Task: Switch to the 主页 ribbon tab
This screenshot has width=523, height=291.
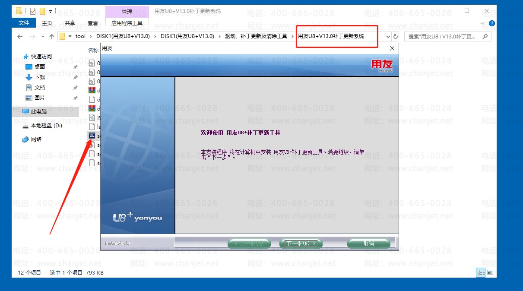Action: coord(47,23)
